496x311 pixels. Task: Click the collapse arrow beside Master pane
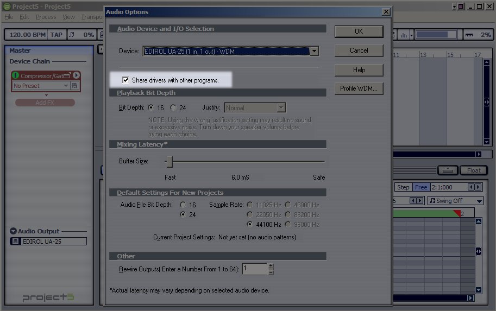pyautogui.click(x=101, y=49)
